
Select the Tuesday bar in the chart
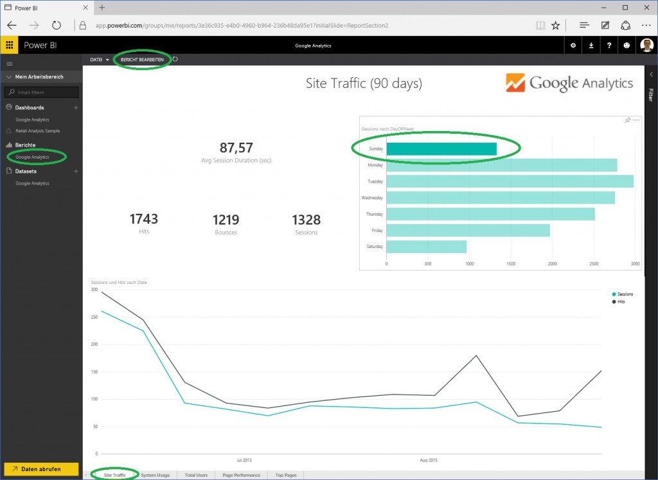click(x=510, y=181)
